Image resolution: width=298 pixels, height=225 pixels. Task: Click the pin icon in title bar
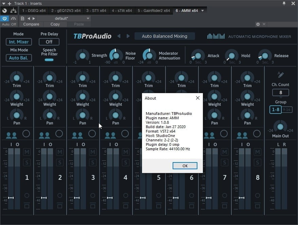click(x=284, y=3)
